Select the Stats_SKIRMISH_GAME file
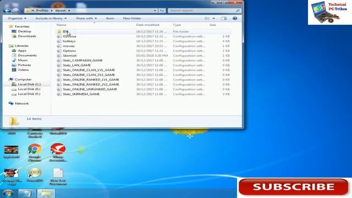The width and height of the screenshot is (352, 198). point(81,94)
